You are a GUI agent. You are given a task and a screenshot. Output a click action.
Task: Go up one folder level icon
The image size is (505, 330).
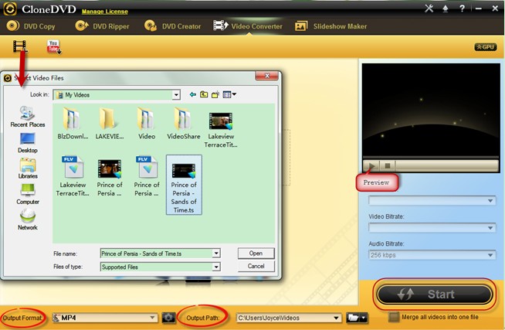pos(204,94)
